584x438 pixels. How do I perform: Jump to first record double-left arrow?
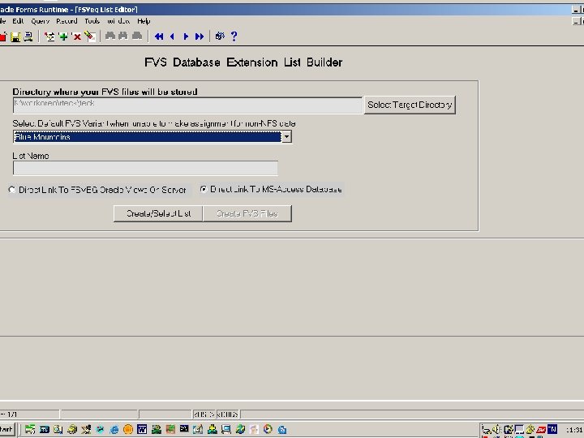pos(159,36)
